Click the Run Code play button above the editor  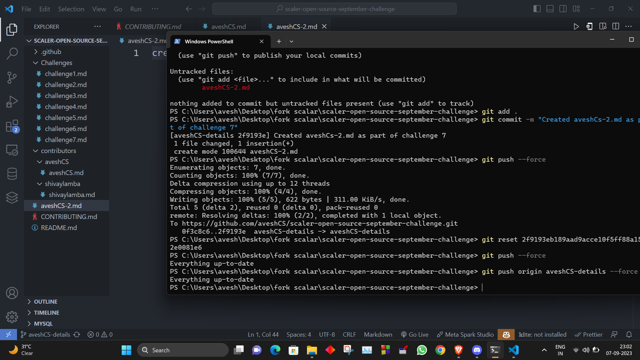click(x=576, y=26)
